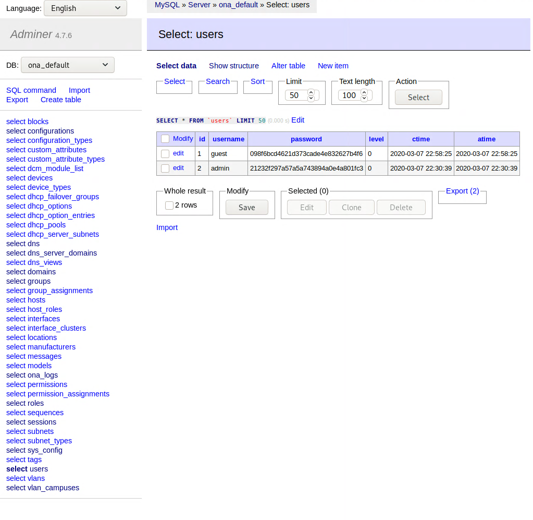Go to Server breadcrumb link
533x520 pixels.
click(199, 5)
